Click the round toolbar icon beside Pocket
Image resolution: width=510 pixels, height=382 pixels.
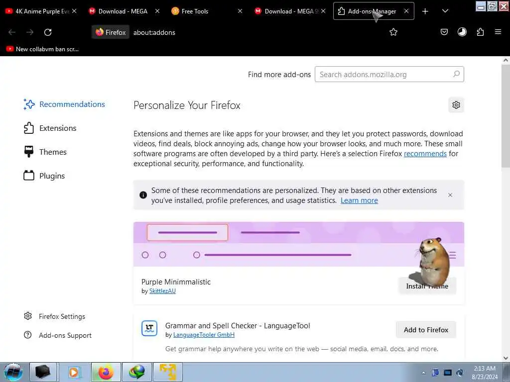[x=462, y=32]
